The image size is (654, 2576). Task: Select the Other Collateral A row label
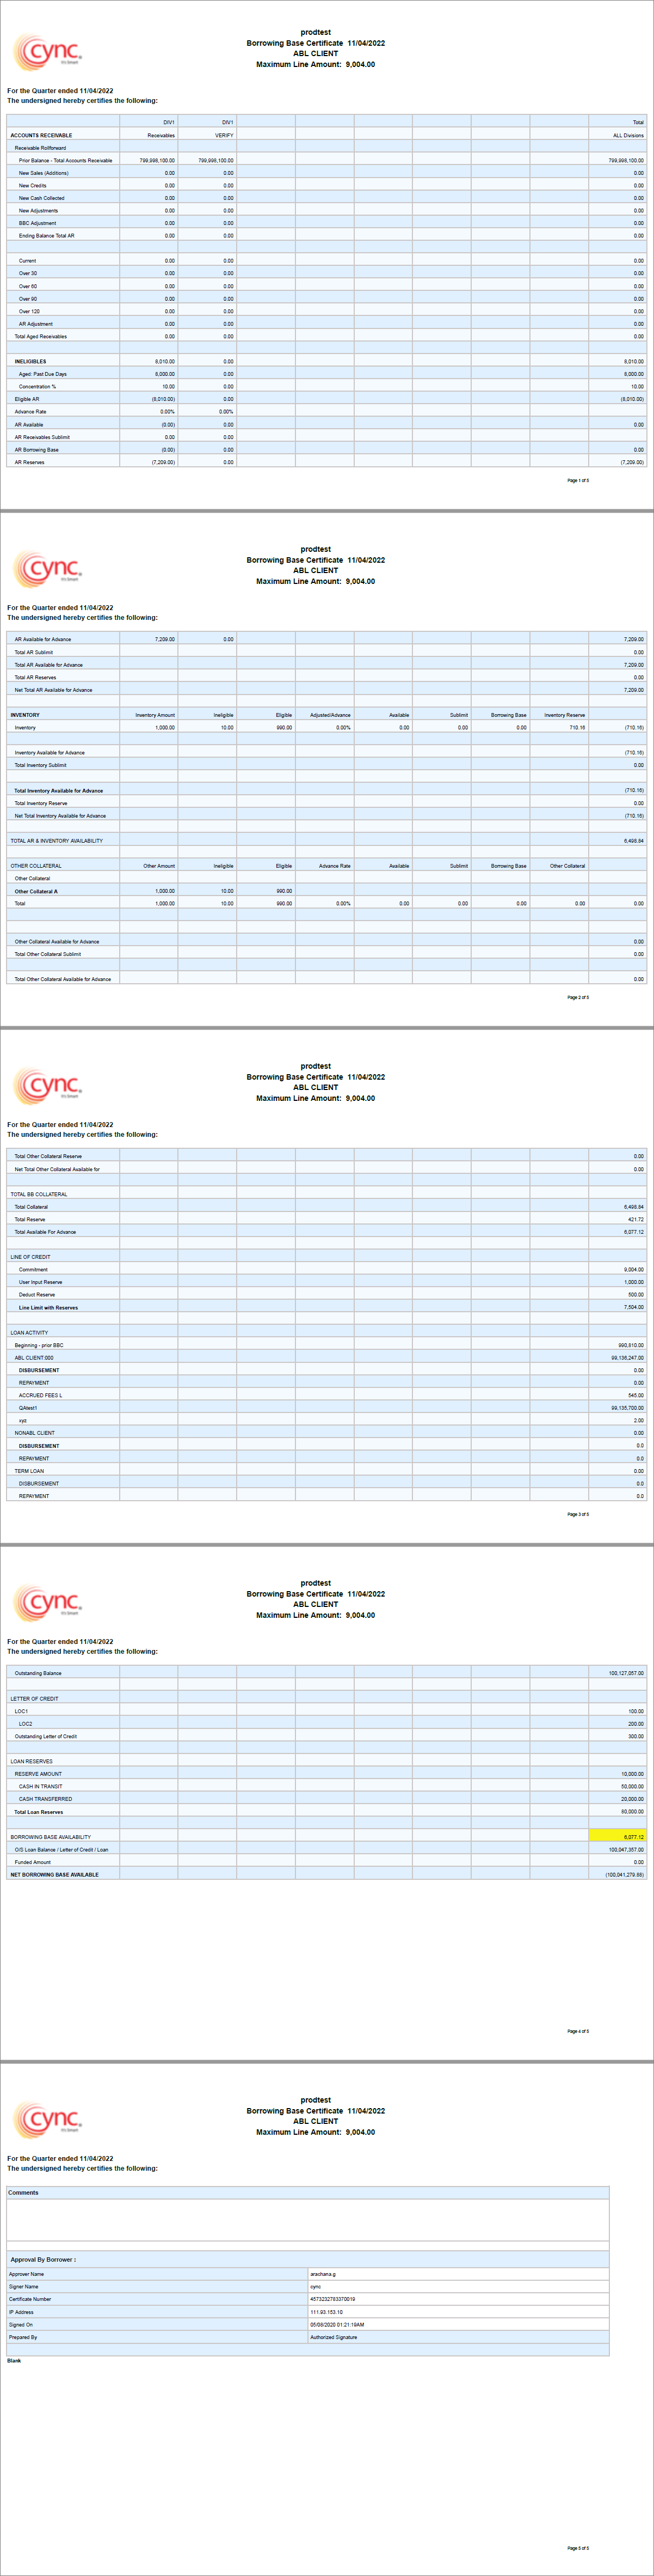point(36,891)
